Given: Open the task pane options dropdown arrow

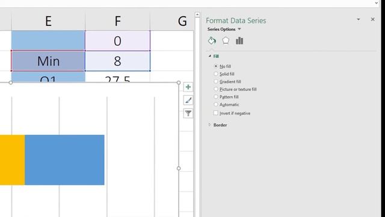Looking at the screenshot, I should point(359,19).
